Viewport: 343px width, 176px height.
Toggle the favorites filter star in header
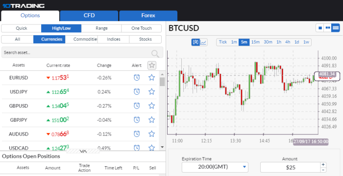(152, 66)
